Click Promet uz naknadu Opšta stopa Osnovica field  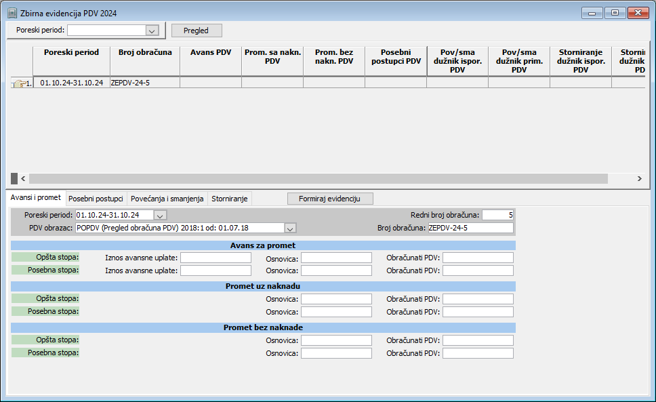(336, 299)
